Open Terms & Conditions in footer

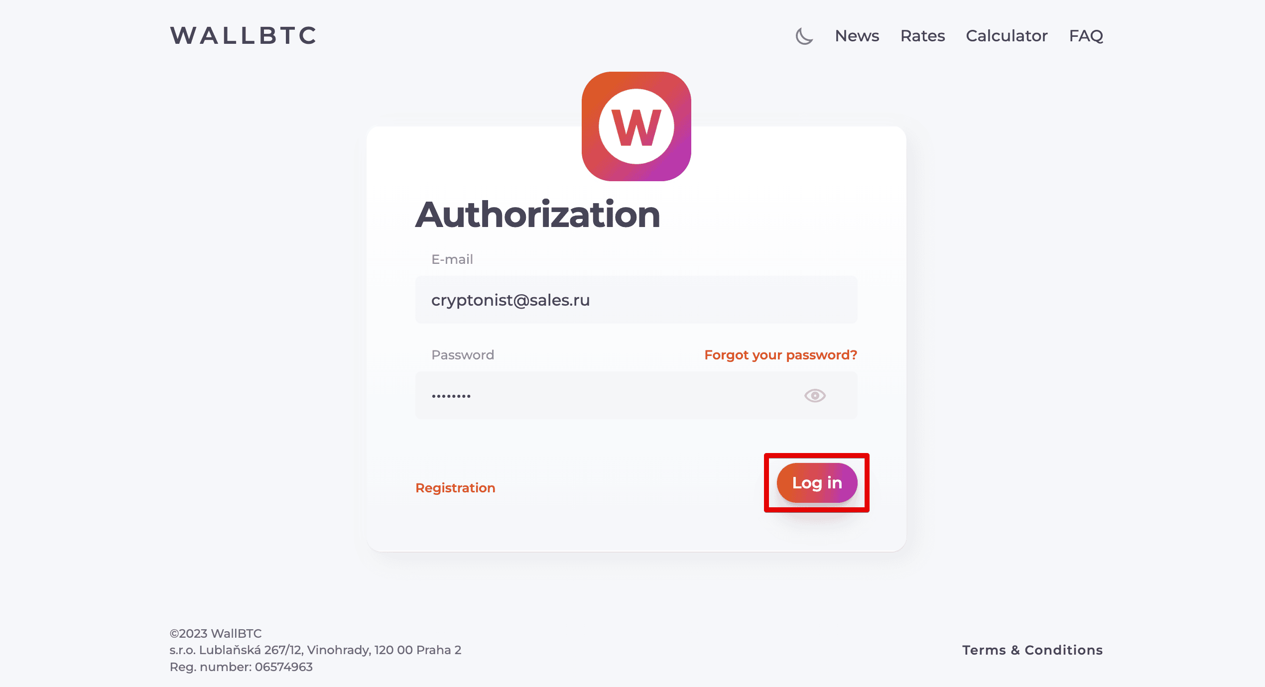coord(1032,650)
